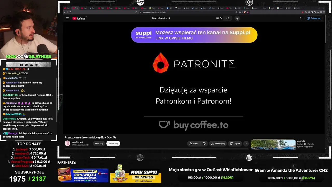Click chat username Michallo15
Screen dimensions: 332x187
pyautogui.click(x=12, y=78)
